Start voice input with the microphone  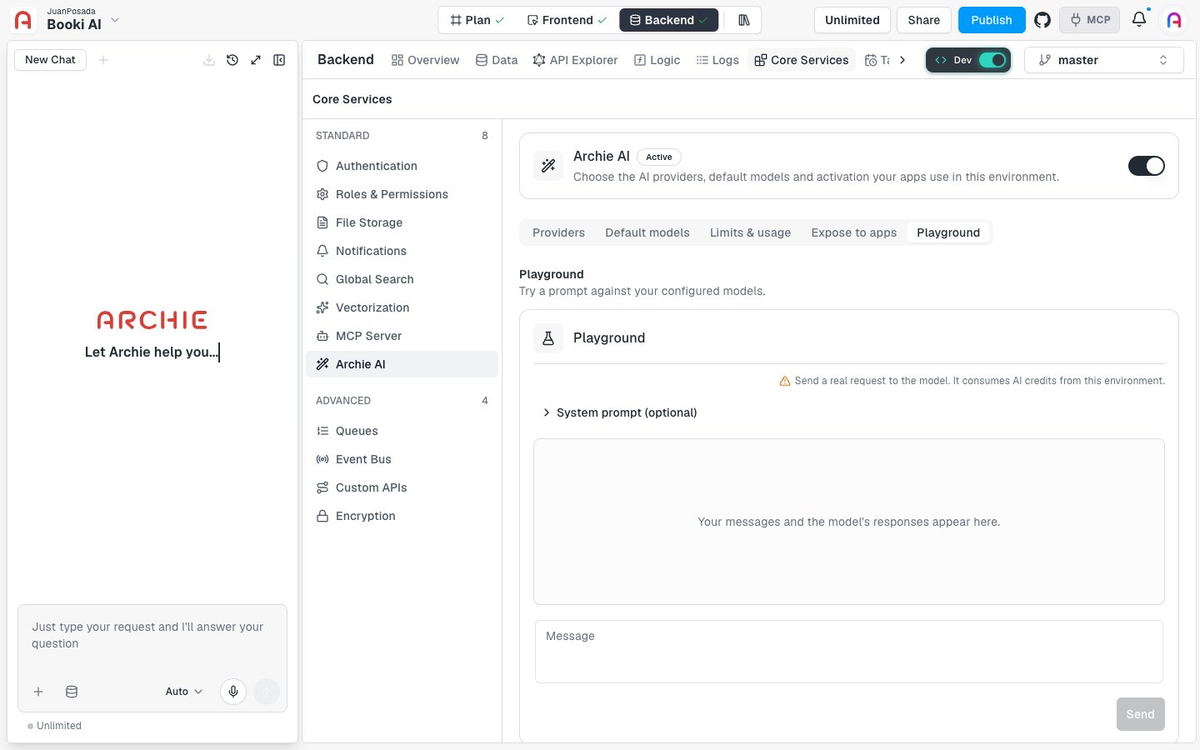coord(233,692)
